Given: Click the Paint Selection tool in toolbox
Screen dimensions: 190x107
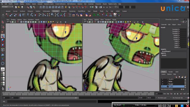Looking at the screenshot, I should coord(3,32).
